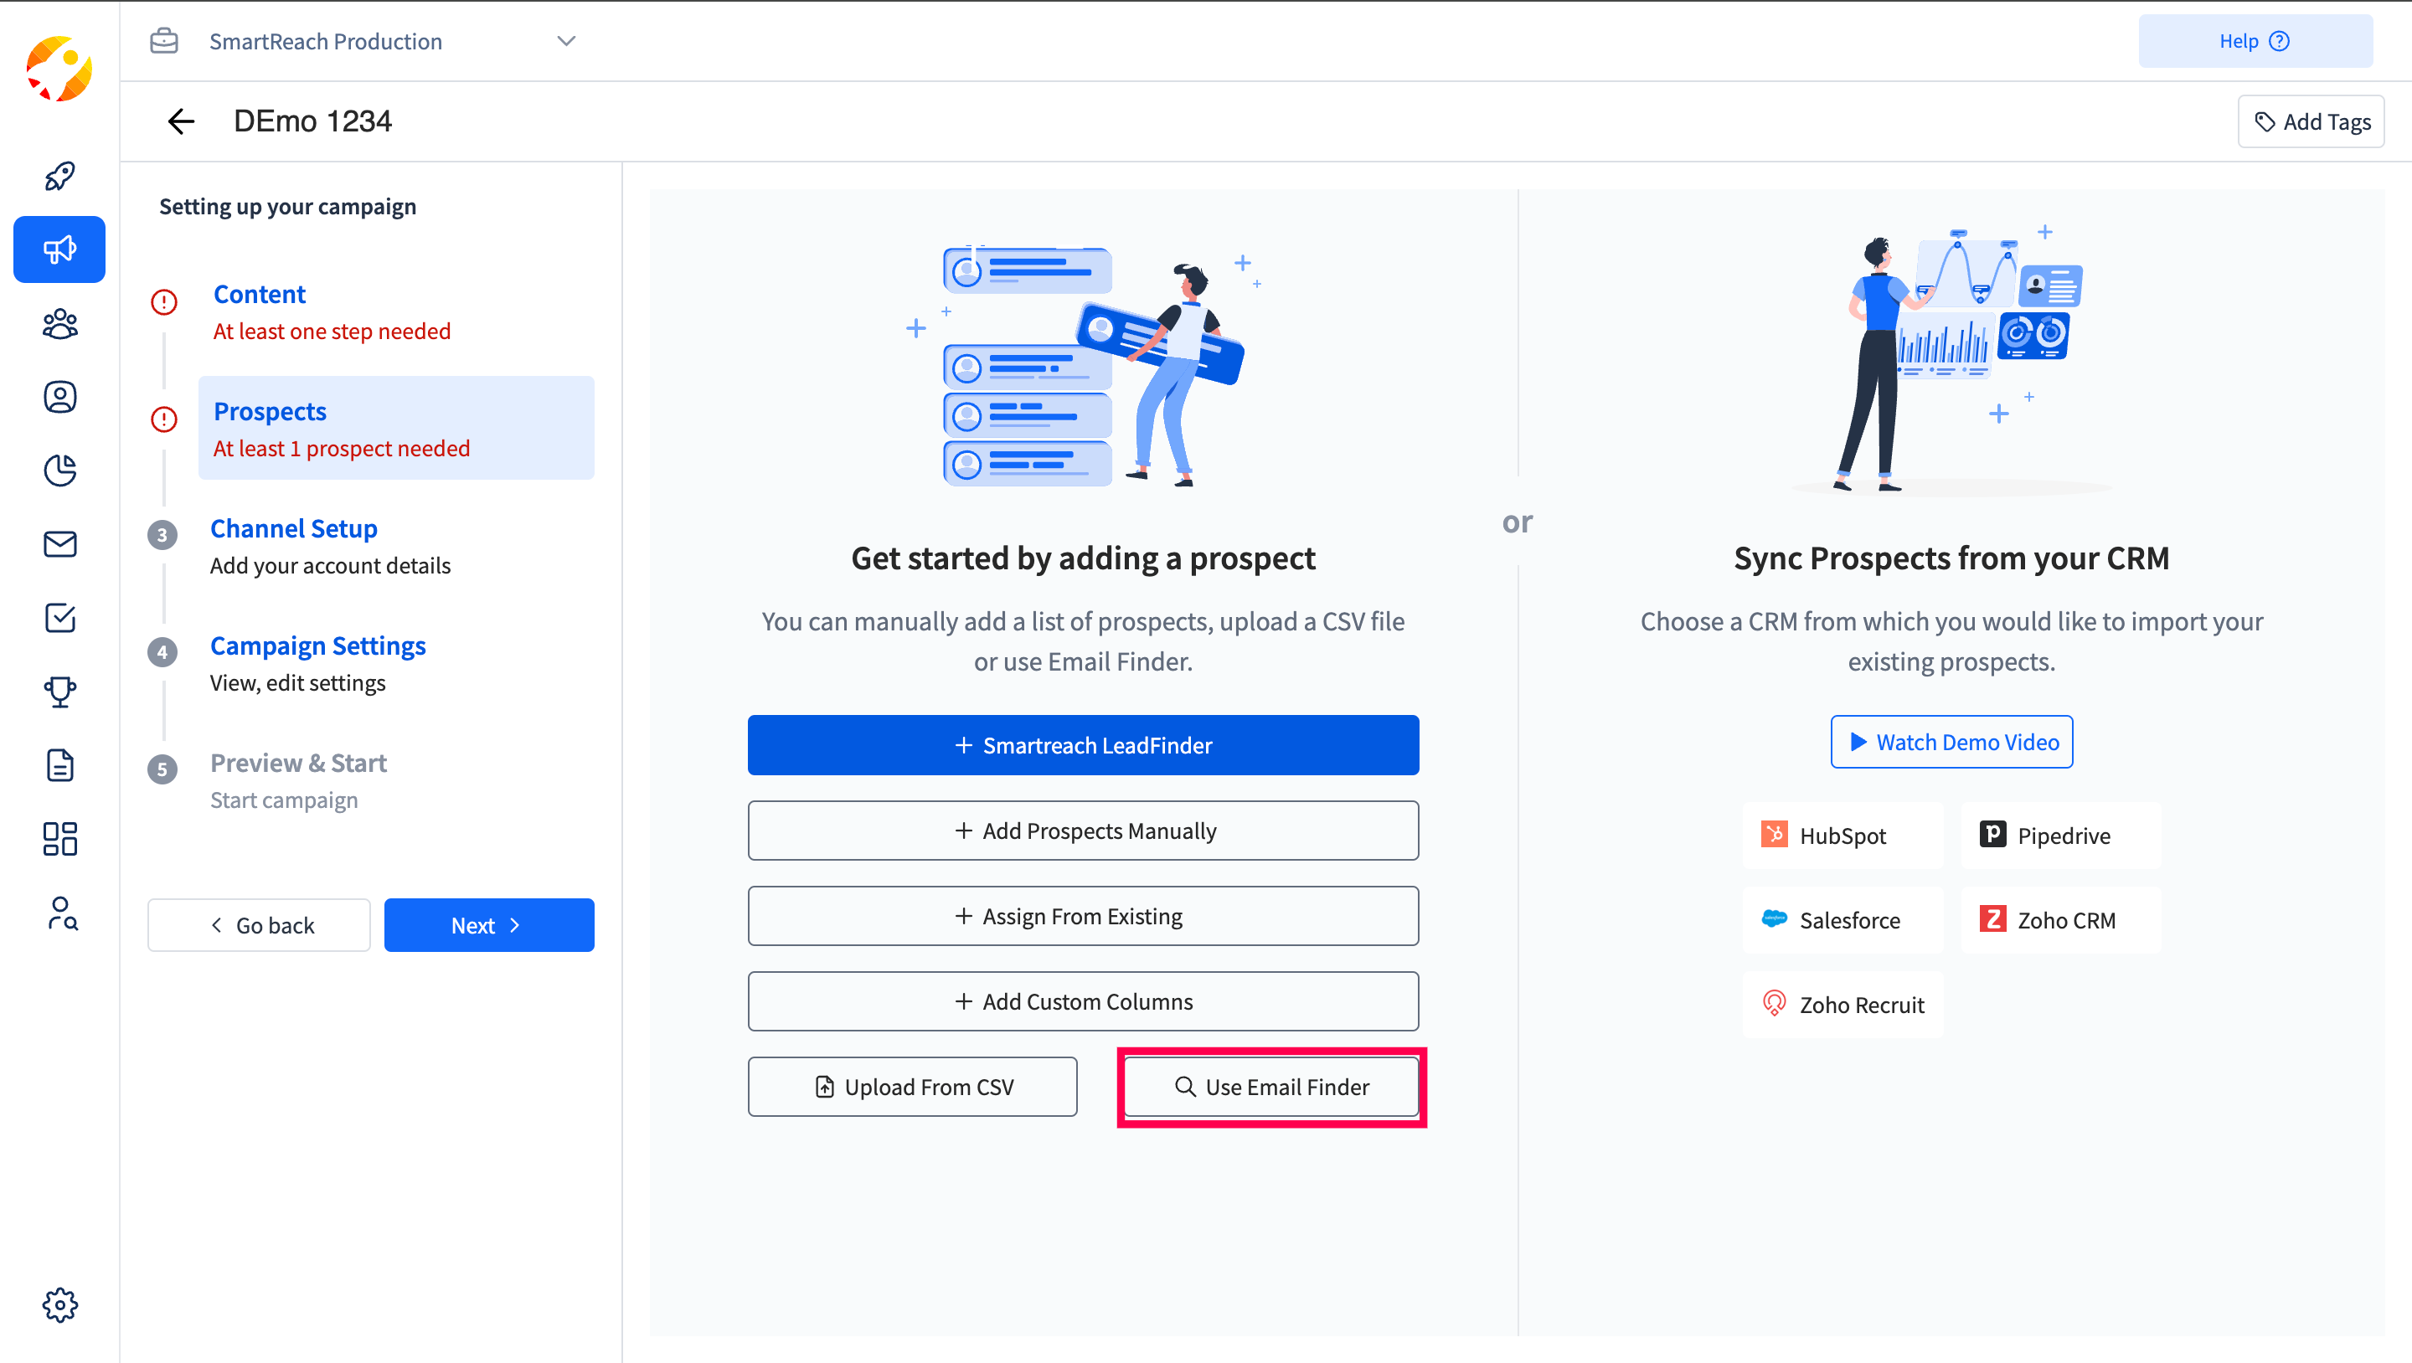The width and height of the screenshot is (2412, 1363).
Task: Click the Next button
Action: (489, 925)
